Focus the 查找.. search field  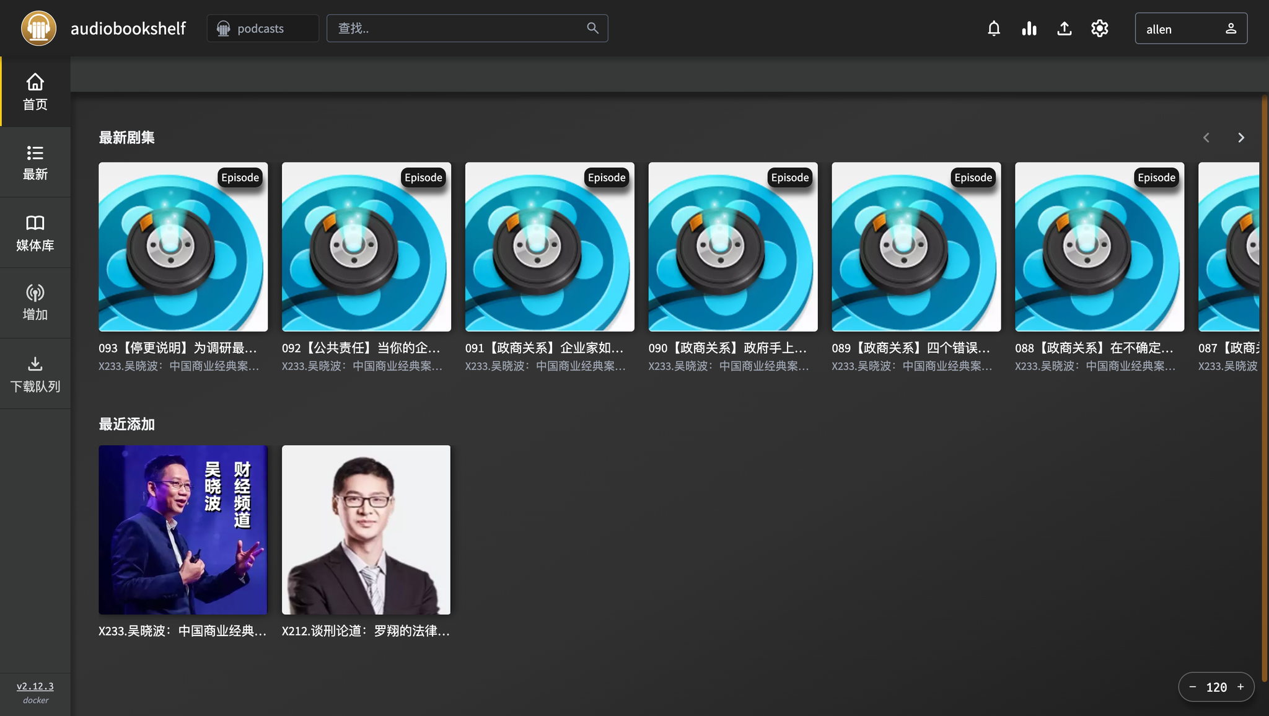coord(467,29)
